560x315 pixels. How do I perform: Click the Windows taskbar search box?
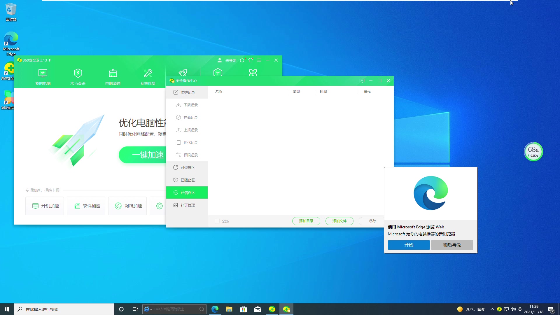pyautogui.click(x=64, y=309)
